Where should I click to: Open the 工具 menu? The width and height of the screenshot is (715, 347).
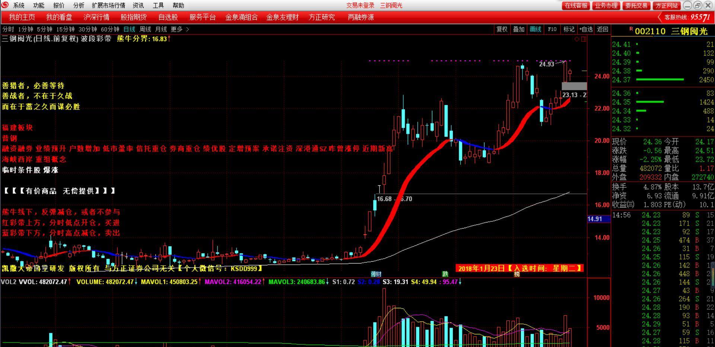pos(158,5)
